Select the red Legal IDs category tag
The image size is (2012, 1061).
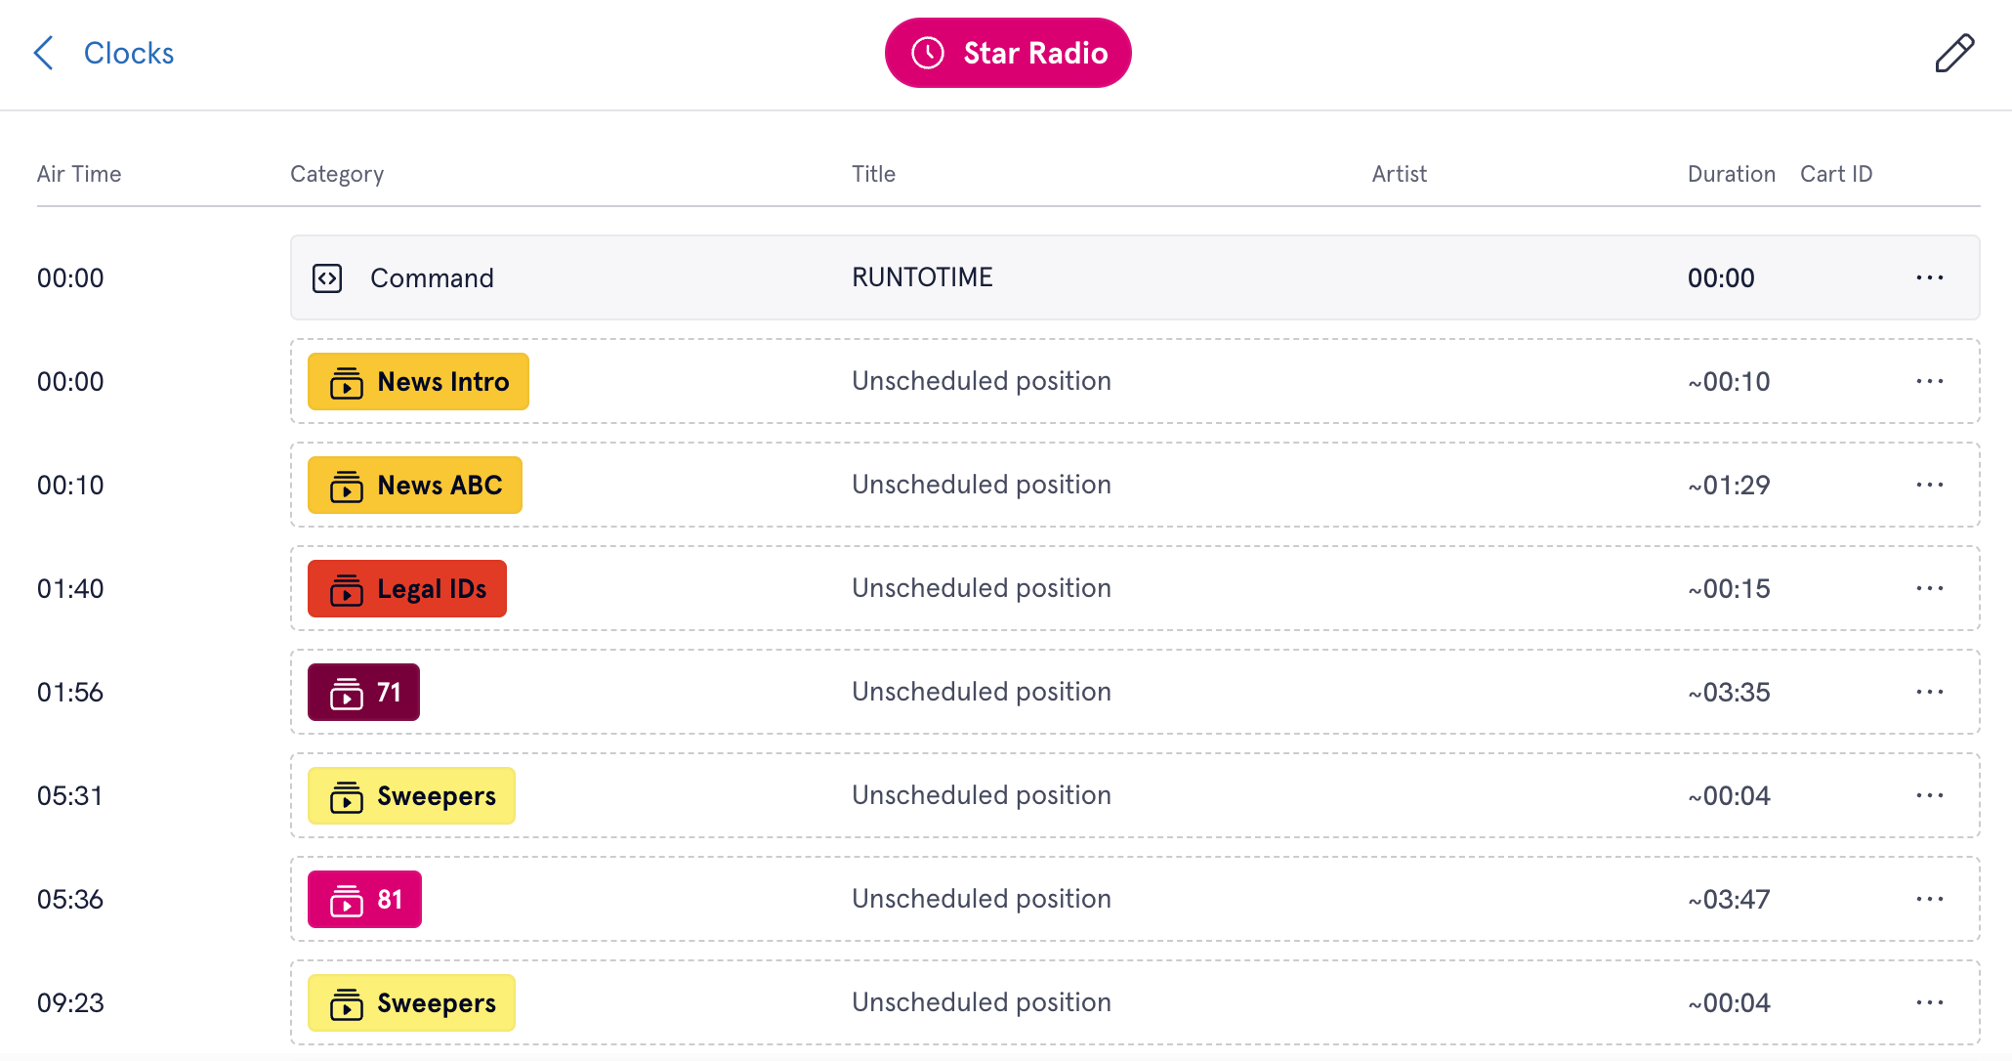click(x=407, y=589)
